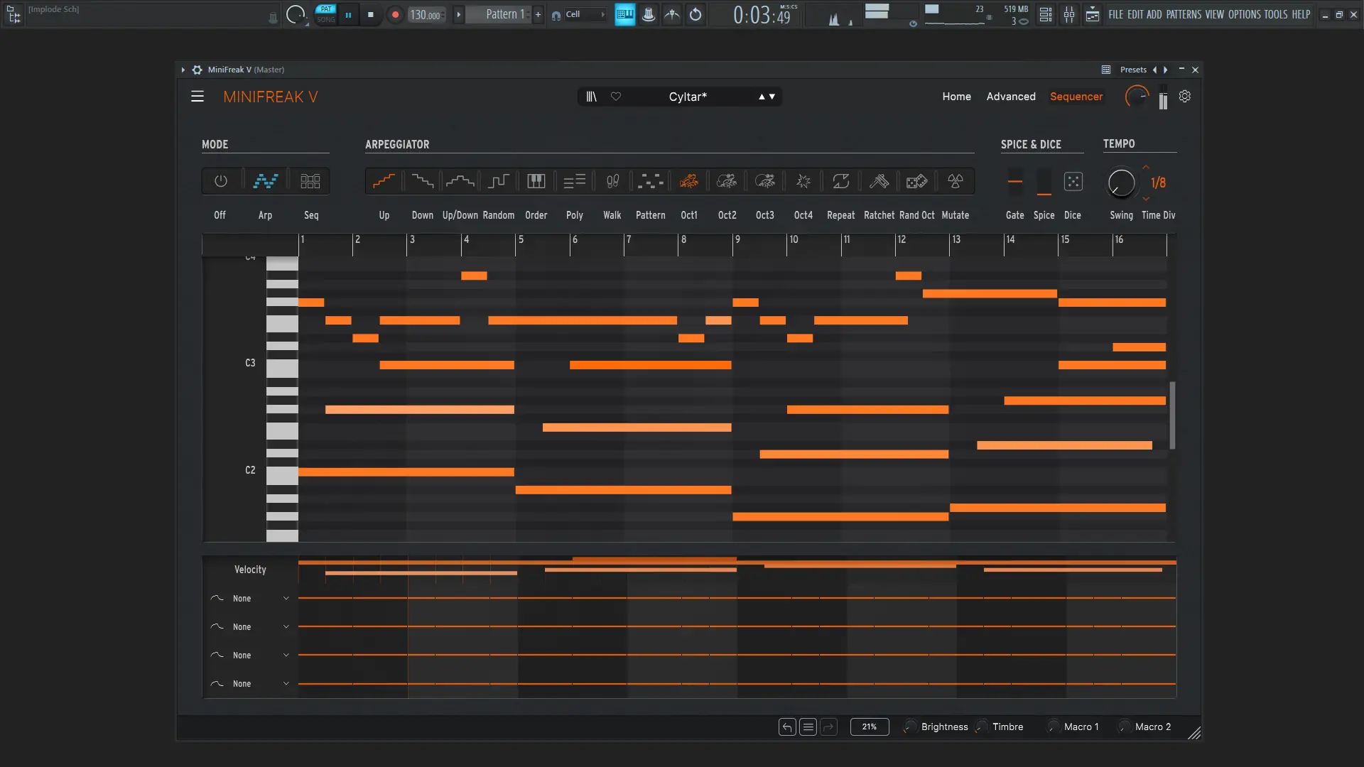Adjust the Swing knob
Screen dimensions: 1364x767
pyautogui.click(x=1121, y=183)
